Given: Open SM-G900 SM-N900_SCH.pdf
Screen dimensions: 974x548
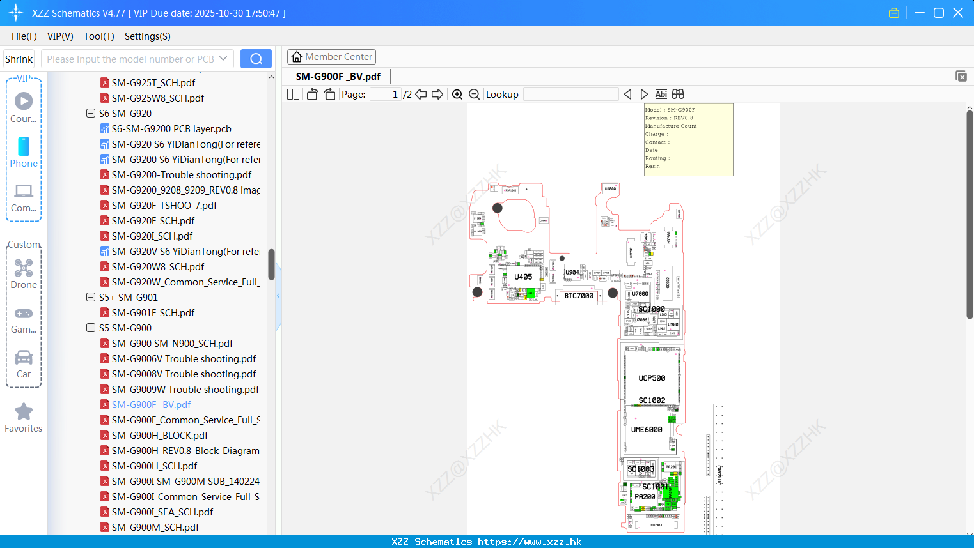Looking at the screenshot, I should [172, 343].
